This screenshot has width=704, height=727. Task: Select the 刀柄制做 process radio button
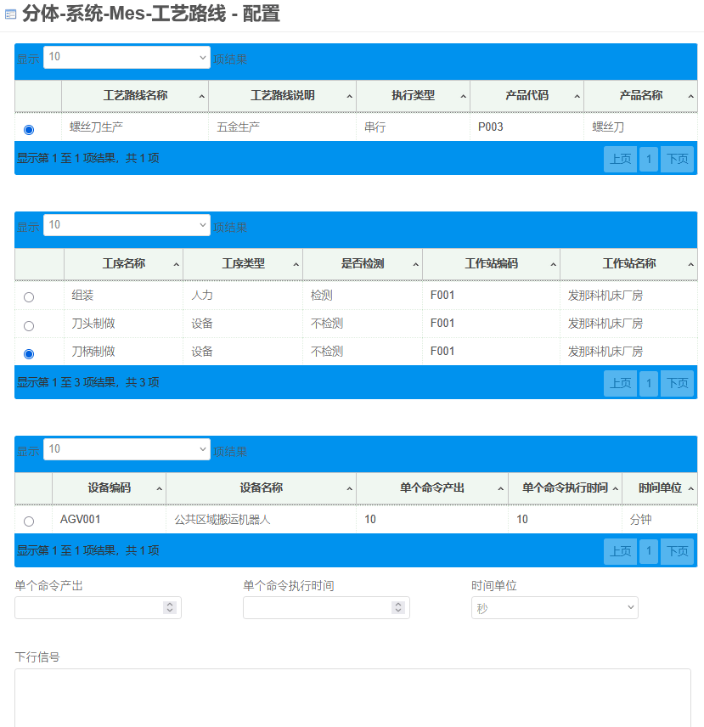(29, 354)
